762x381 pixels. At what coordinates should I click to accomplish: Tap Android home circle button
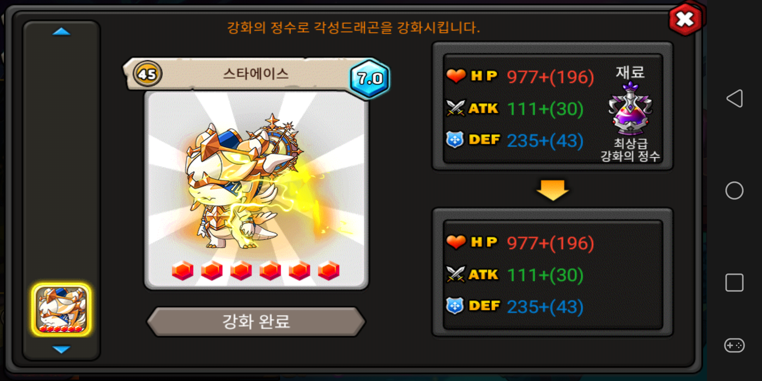point(734,190)
